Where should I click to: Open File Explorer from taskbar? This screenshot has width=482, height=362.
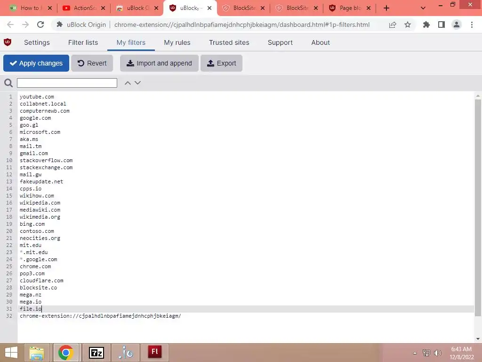[x=37, y=353]
